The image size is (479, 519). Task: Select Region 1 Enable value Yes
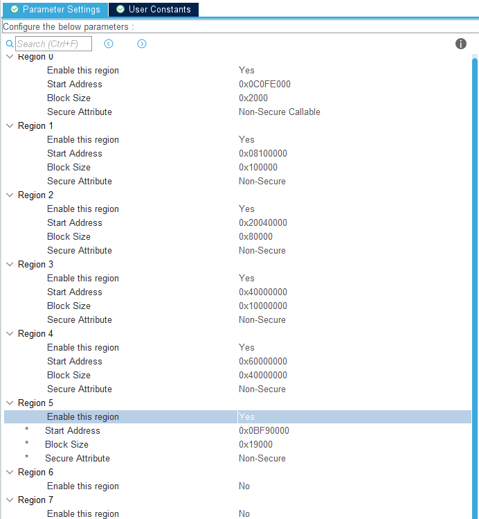(246, 140)
